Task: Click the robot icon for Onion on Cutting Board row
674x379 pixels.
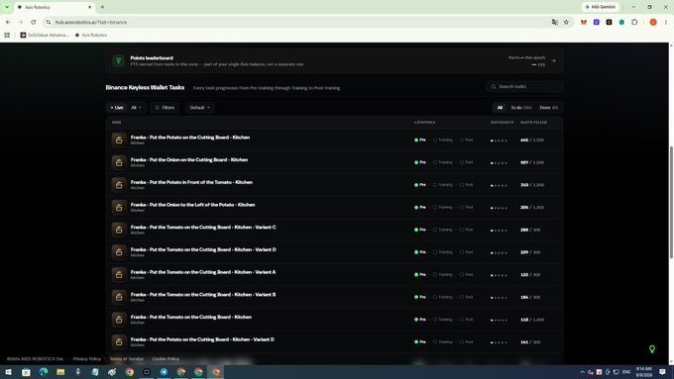Action: [x=119, y=162]
